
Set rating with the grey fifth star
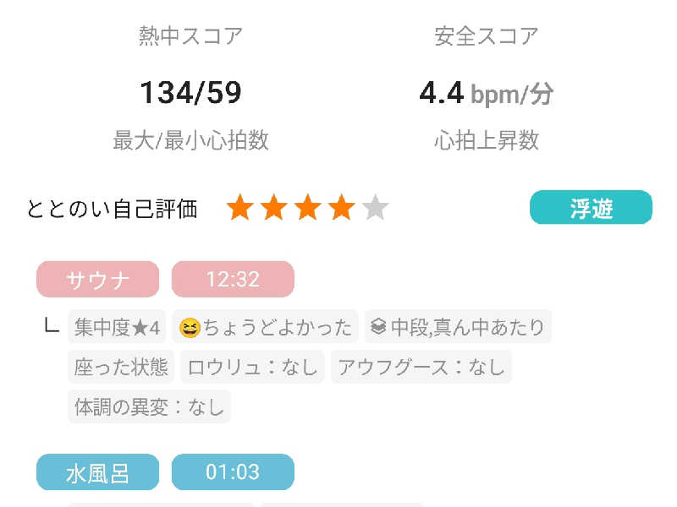tap(375, 208)
